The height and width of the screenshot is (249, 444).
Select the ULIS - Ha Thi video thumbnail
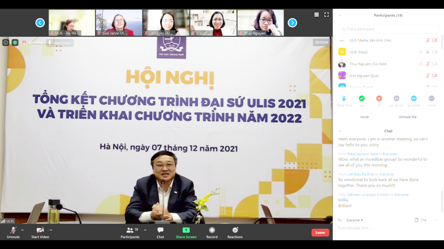tap(72, 22)
